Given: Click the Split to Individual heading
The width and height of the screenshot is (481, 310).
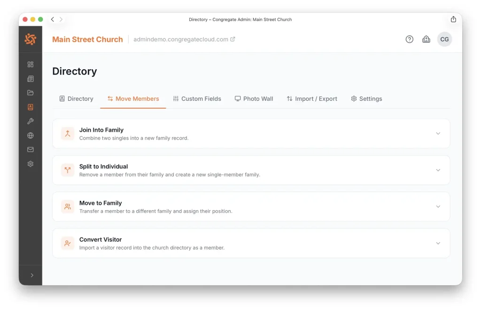Looking at the screenshot, I should coord(103,167).
